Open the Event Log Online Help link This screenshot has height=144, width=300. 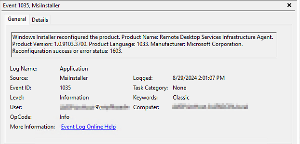pyautogui.click(x=88, y=127)
